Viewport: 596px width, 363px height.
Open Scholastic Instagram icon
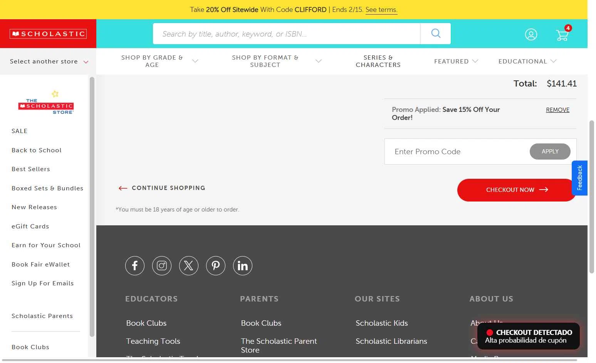click(162, 266)
